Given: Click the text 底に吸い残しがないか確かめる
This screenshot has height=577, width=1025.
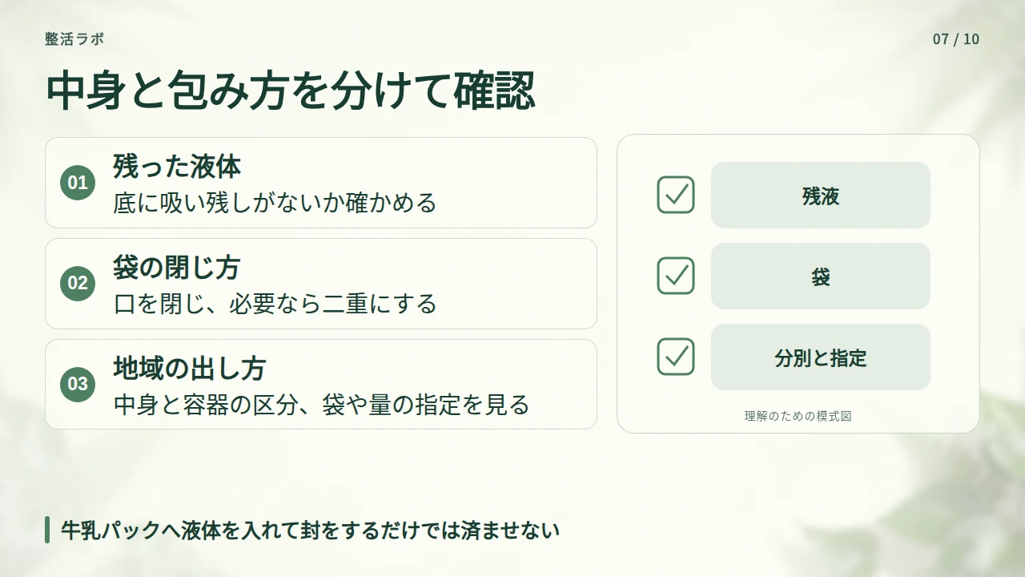Looking at the screenshot, I should [275, 202].
